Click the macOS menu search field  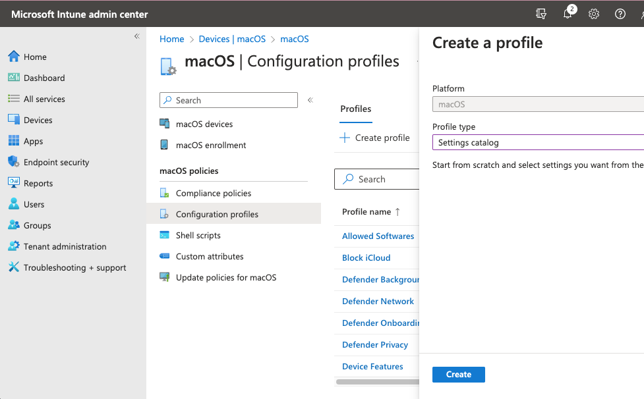pos(228,100)
